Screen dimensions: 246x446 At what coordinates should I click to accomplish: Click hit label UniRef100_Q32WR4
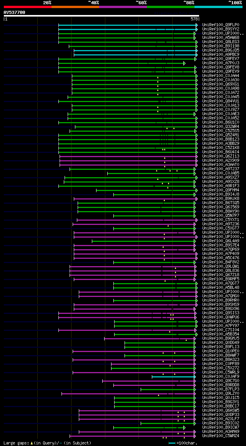click(221, 127)
